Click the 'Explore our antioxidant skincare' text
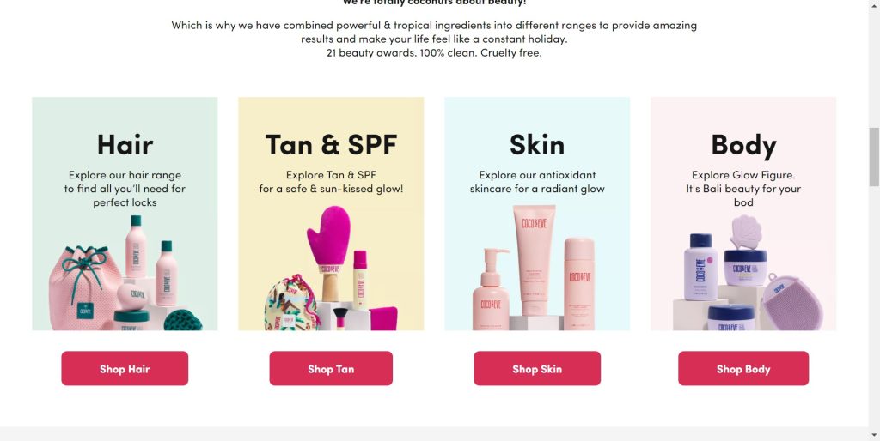 pyautogui.click(x=537, y=182)
